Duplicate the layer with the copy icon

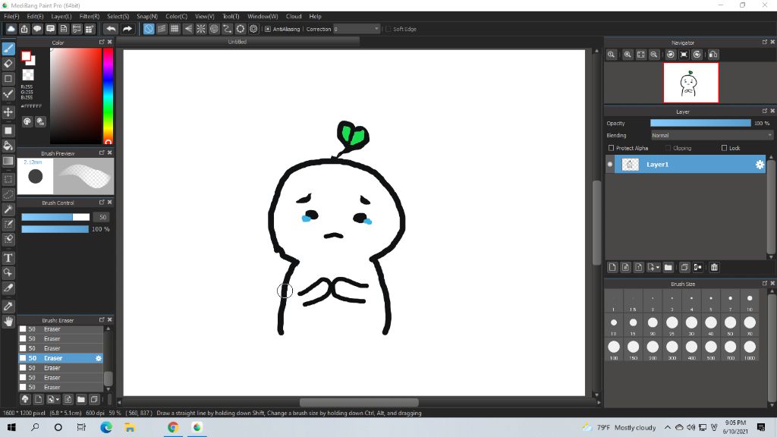(x=684, y=267)
